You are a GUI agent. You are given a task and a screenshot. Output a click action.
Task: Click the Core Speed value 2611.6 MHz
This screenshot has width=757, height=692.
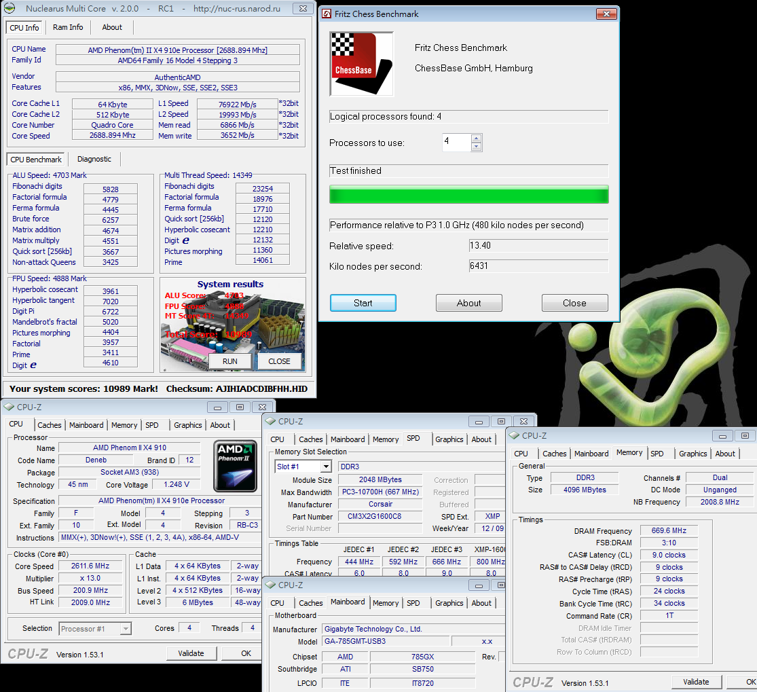[90, 566]
